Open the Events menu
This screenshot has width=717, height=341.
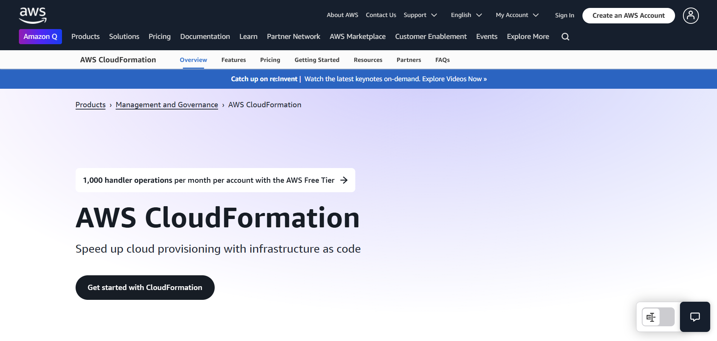(x=486, y=37)
